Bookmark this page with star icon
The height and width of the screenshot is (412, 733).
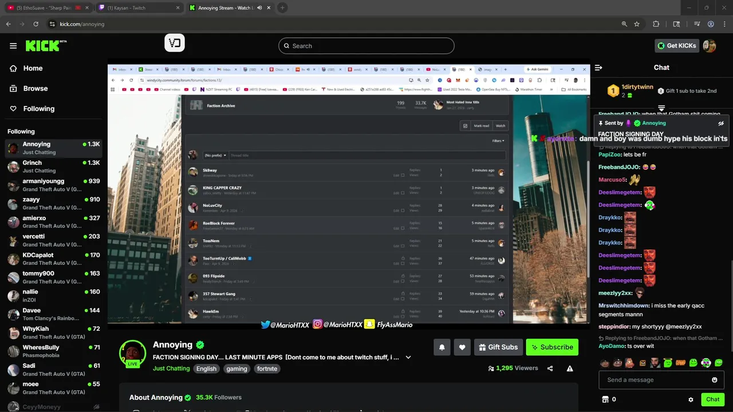637,24
